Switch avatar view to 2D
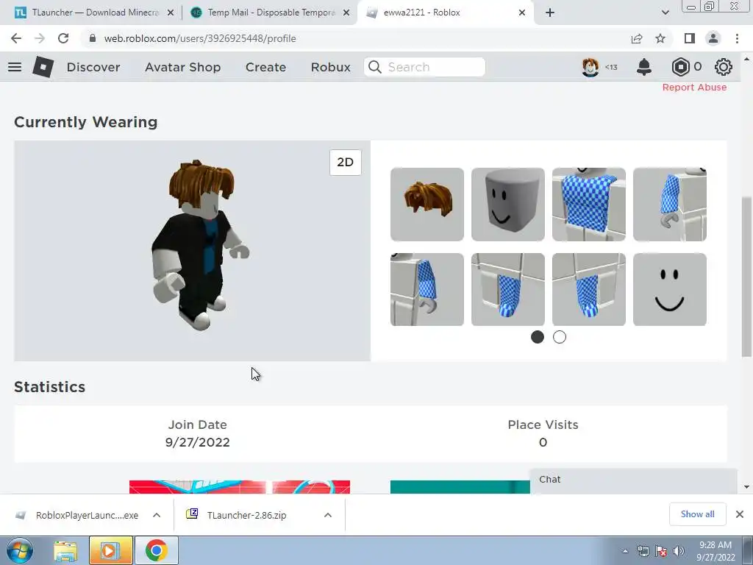The height and width of the screenshot is (565, 753). (x=346, y=163)
